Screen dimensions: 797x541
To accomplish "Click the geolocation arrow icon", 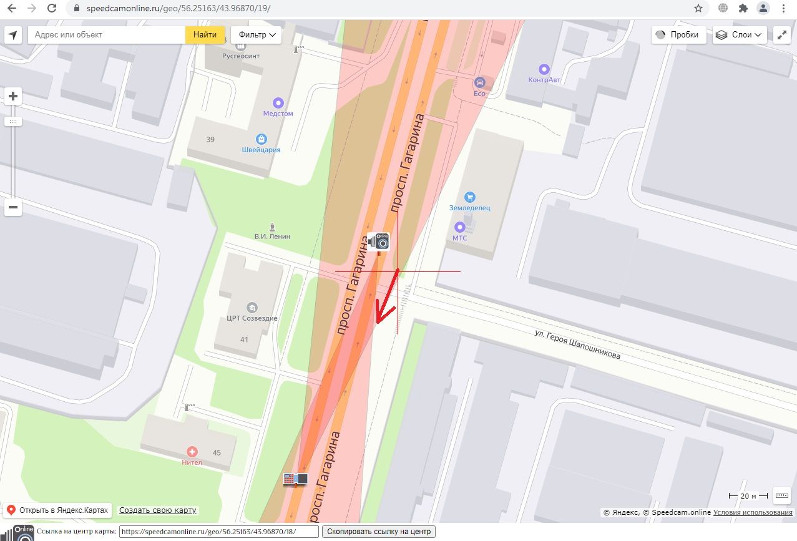I will [13, 35].
